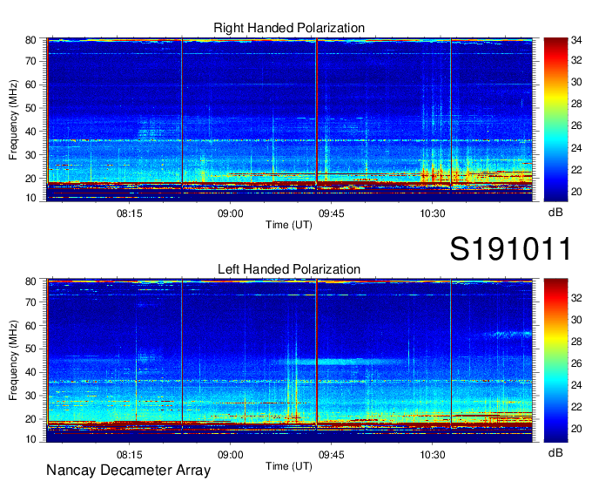The height and width of the screenshot is (481, 592).
Task: Click the 26 dB label on top colorbar
Action: [576, 125]
